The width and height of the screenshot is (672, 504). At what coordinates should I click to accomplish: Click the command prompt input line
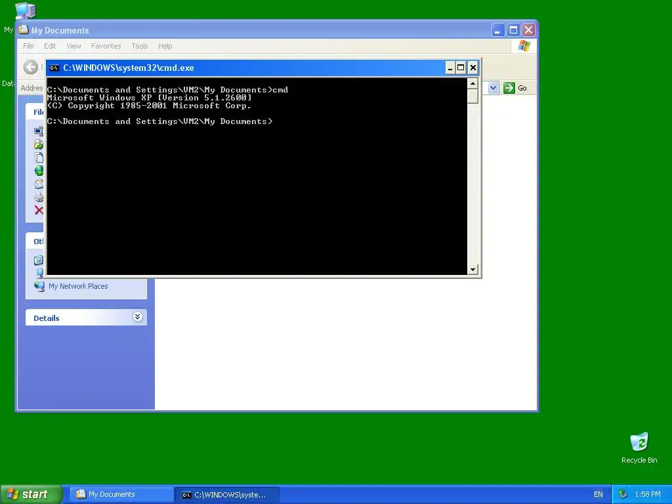click(159, 121)
